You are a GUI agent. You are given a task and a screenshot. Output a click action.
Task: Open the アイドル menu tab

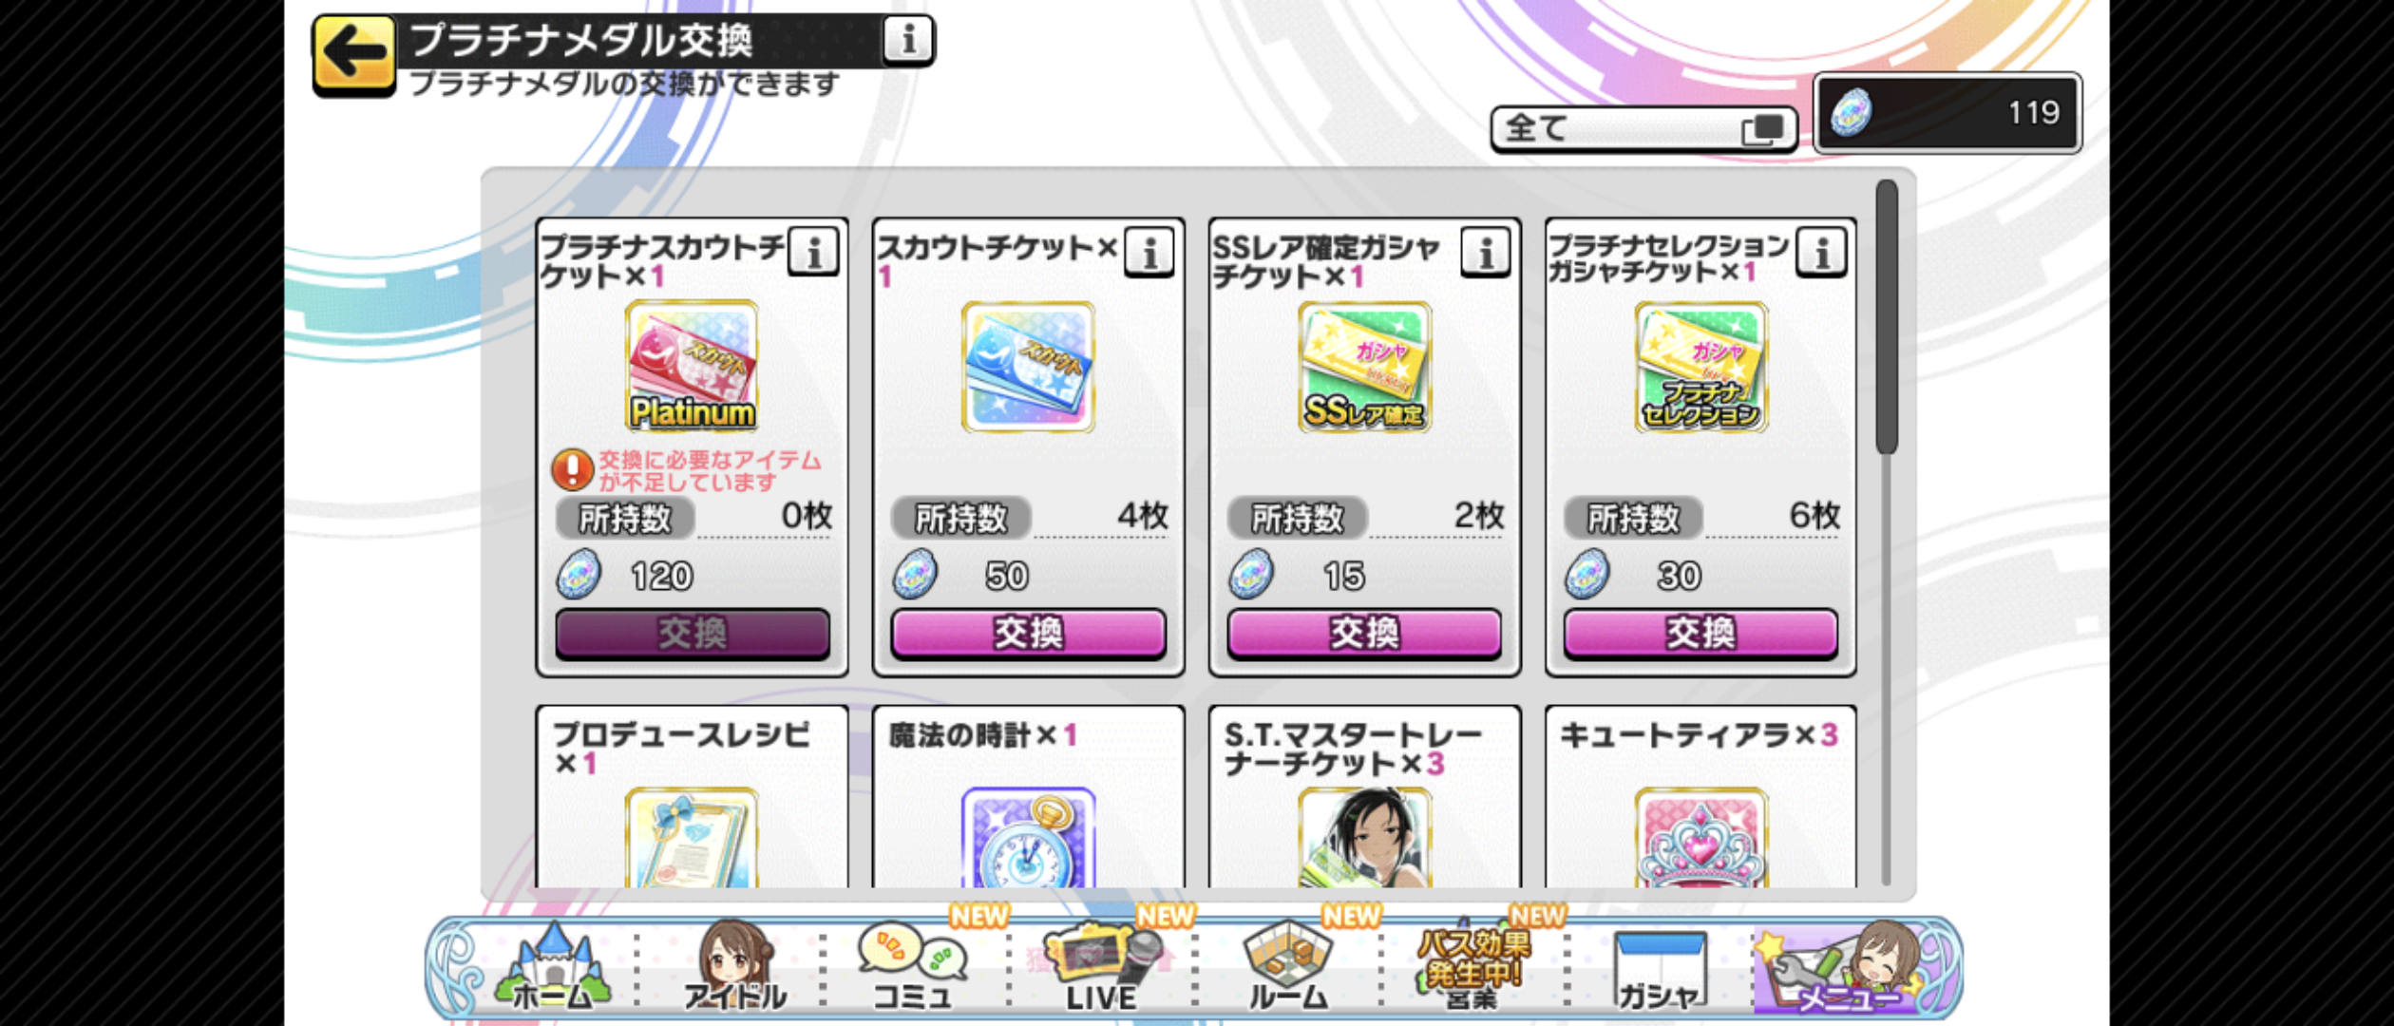[x=735, y=967]
